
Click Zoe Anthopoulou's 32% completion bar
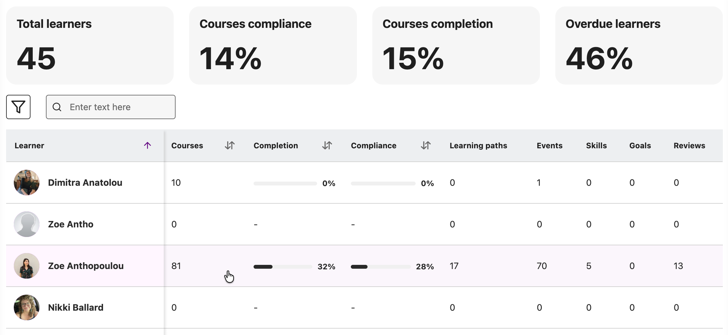tap(282, 266)
